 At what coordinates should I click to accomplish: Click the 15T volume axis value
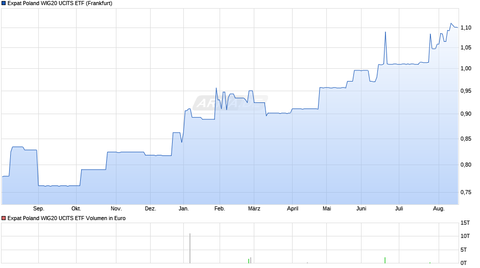click(x=465, y=223)
